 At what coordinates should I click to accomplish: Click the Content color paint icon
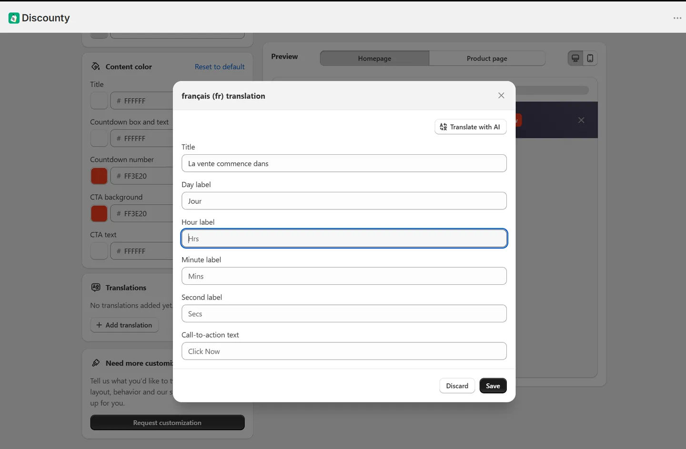click(96, 67)
